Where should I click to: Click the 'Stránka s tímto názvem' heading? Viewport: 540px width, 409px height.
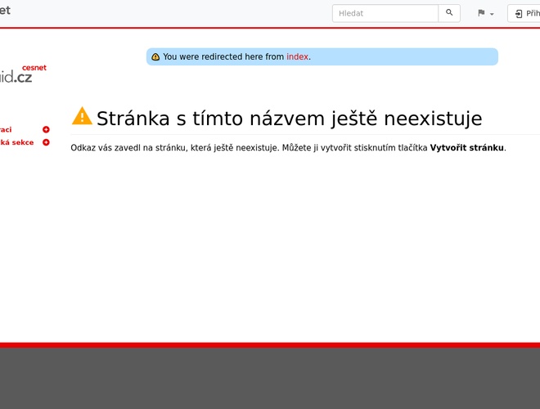tap(289, 119)
